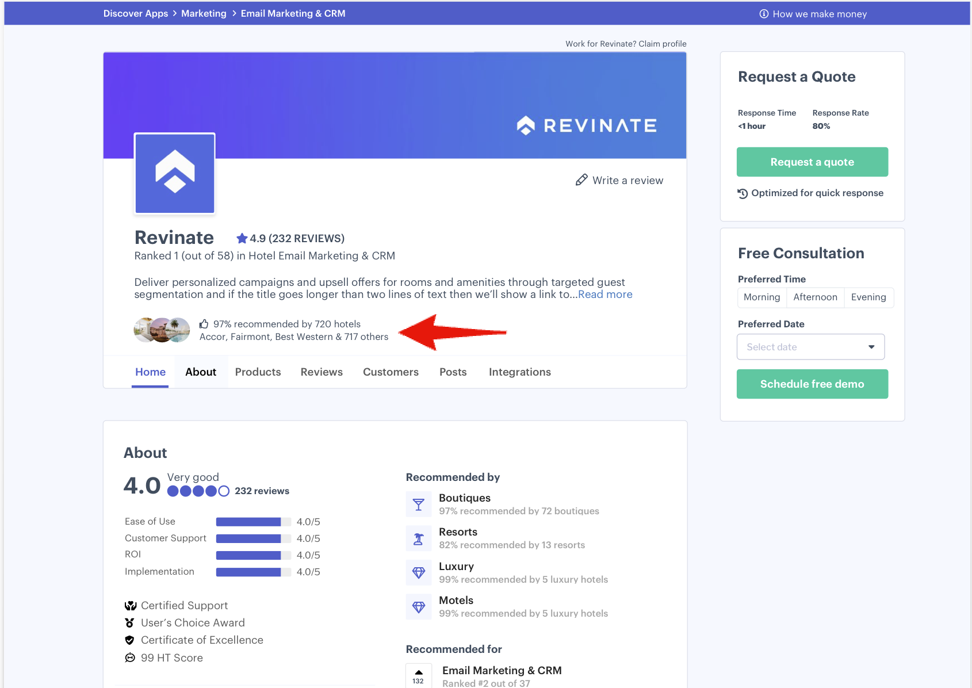The height and width of the screenshot is (688, 972).
Task: Click the Boutiques cocktail glass icon
Action: coord(419,504)
